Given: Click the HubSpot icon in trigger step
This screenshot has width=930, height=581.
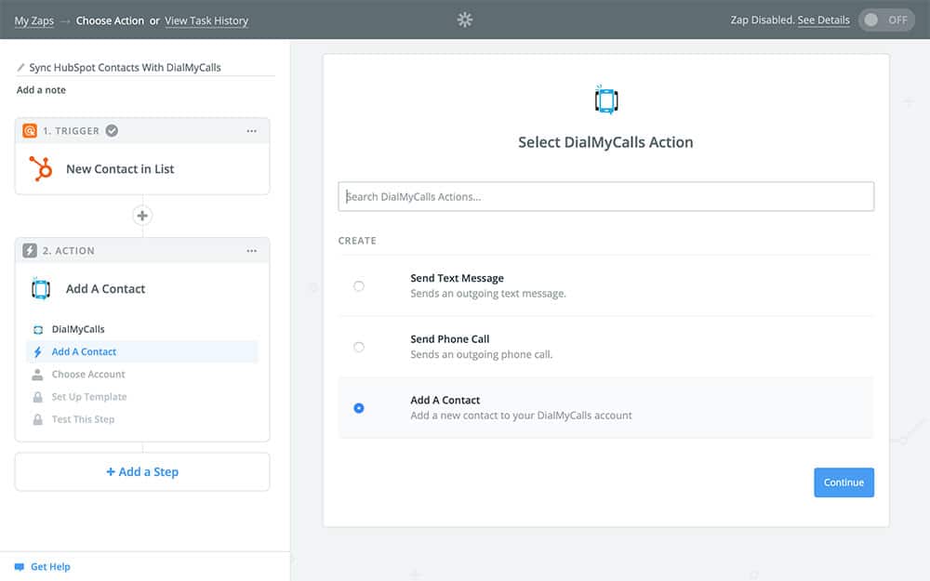Looking at the screenshot, I should [41, 169].
